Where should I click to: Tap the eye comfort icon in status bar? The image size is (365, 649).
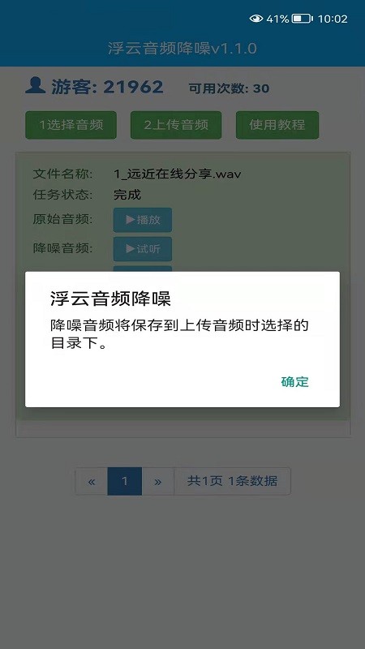point(256,19)
